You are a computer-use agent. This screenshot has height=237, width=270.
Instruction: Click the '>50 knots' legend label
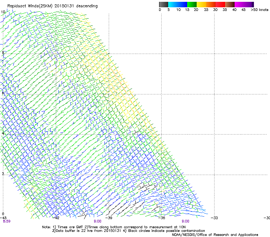(259, 10)
